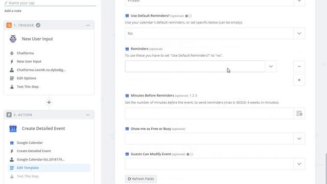Open the action step three-dots menu
The width and height of the screenshot is (327, 184).
click(88, 114)
